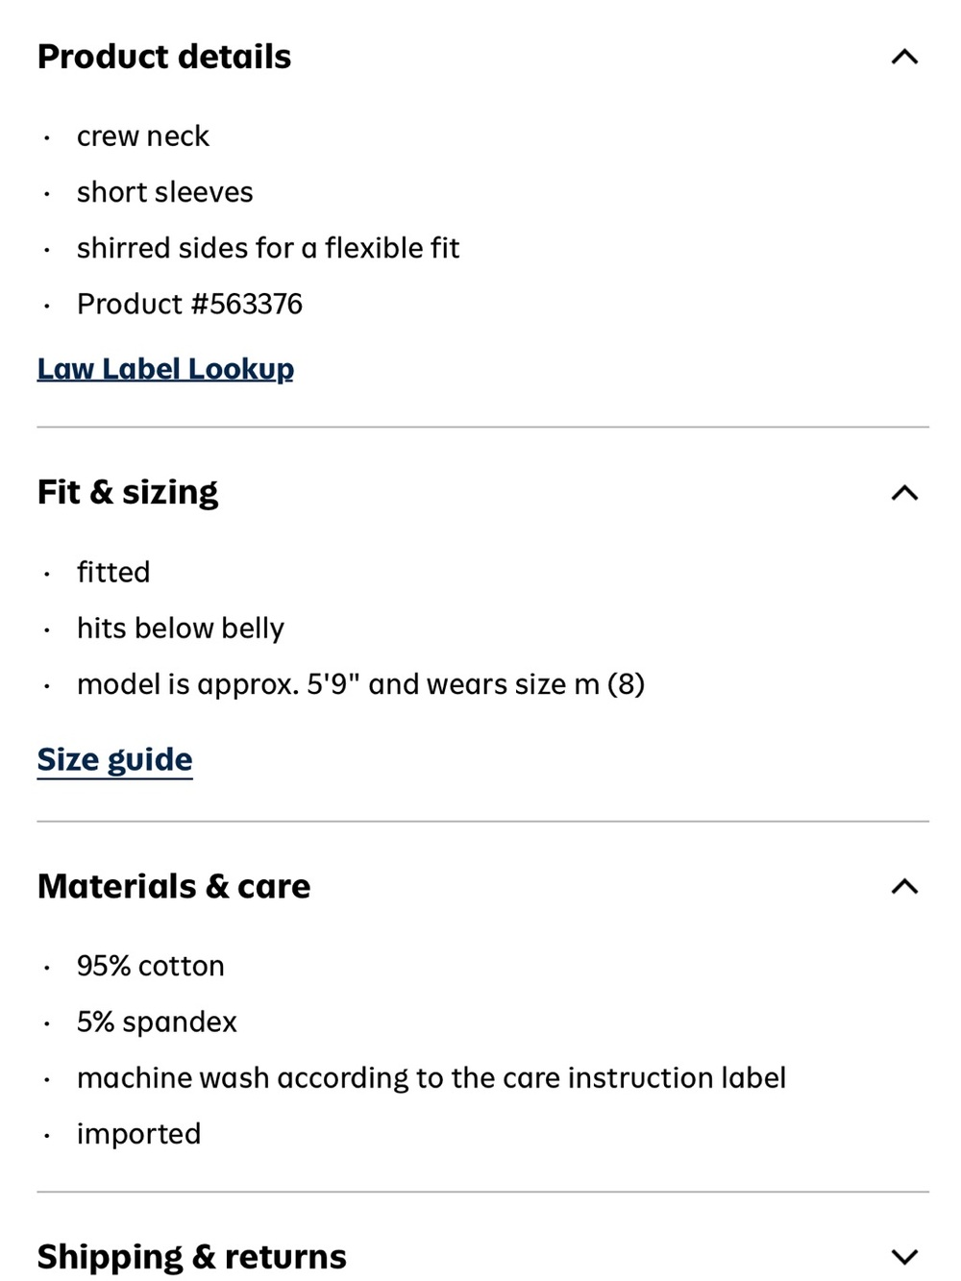Open the Size guide link
Viewport: 961px width, 1281px height.
[114, 759]
